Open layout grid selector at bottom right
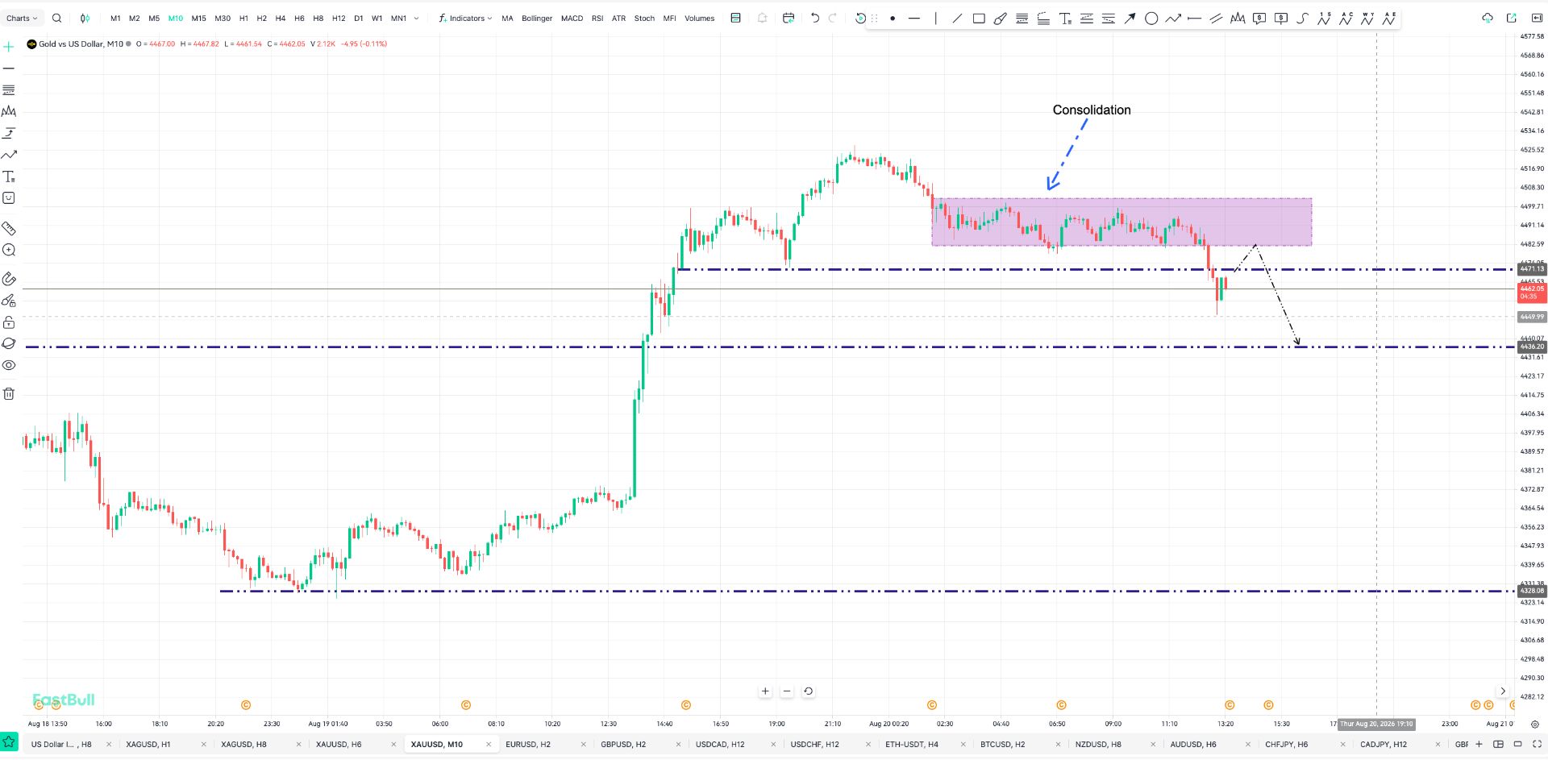Viewport: 1548px width, 760px height. (1498, 744)
